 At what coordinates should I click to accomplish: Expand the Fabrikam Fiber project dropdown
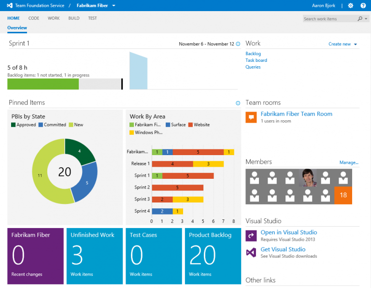(x=114, y=6)
